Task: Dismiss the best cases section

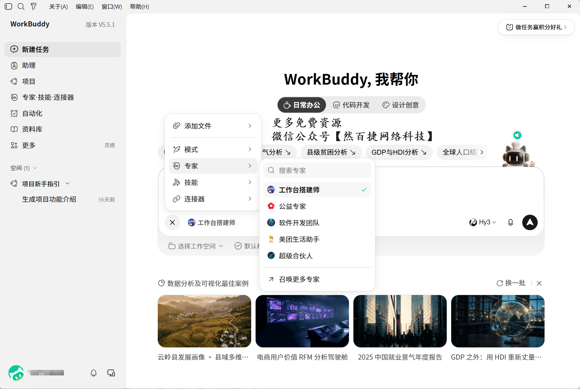Action: point(539,283)
